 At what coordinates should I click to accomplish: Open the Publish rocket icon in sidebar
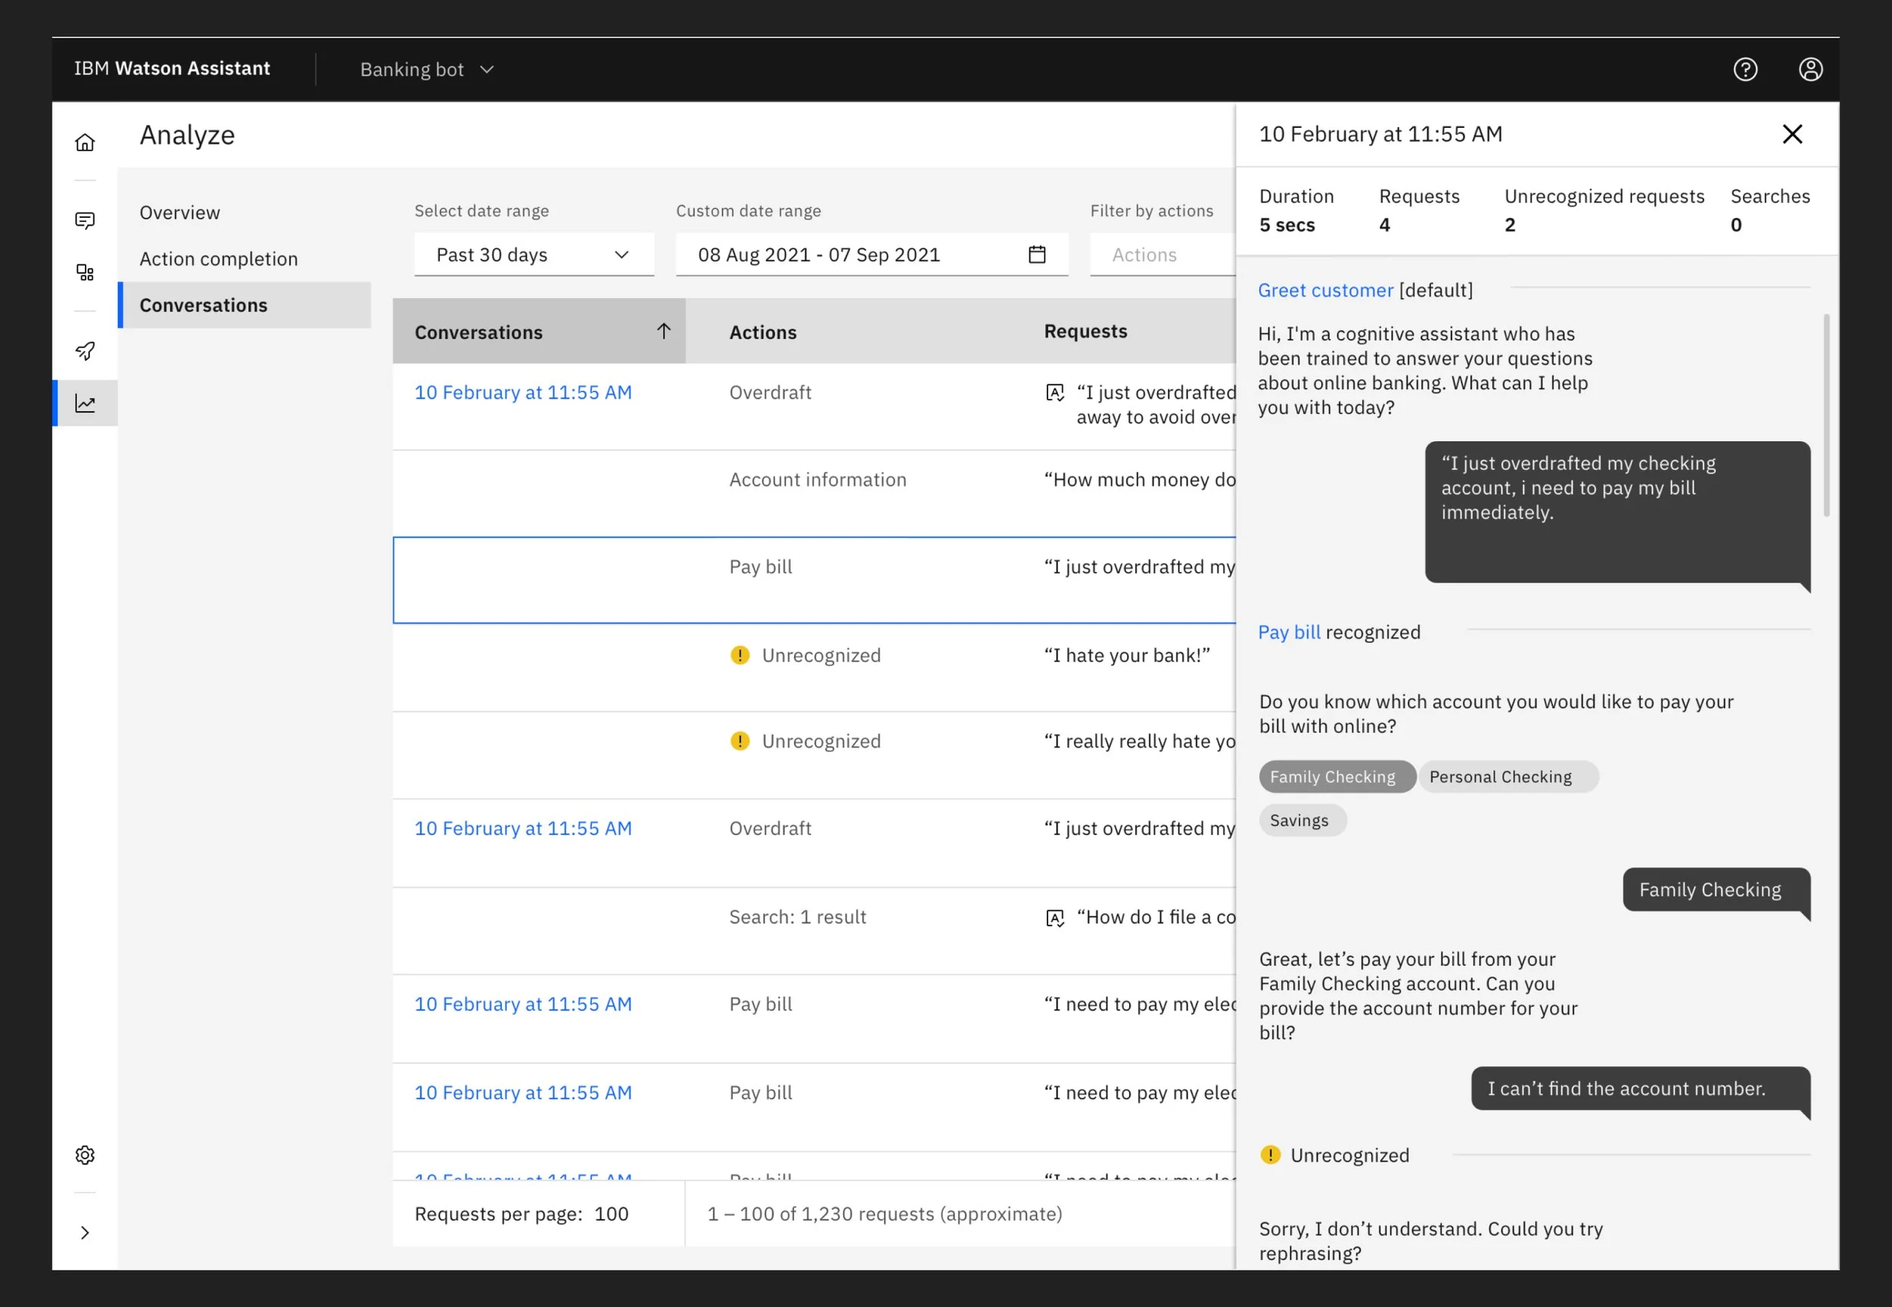pyautogui.click(x=86, y=350)
